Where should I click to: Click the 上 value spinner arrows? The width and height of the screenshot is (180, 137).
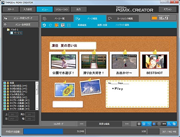(x=17, y=114)
